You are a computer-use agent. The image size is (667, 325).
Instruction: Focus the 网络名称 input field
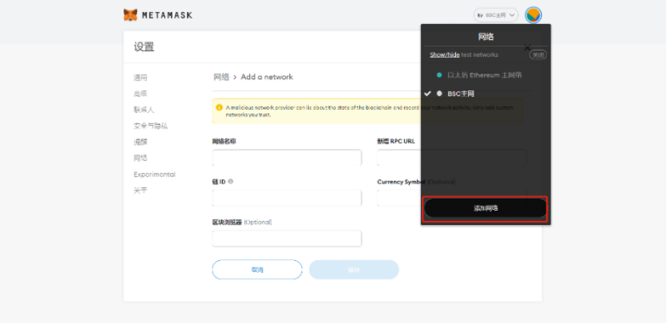pos(287,158)
